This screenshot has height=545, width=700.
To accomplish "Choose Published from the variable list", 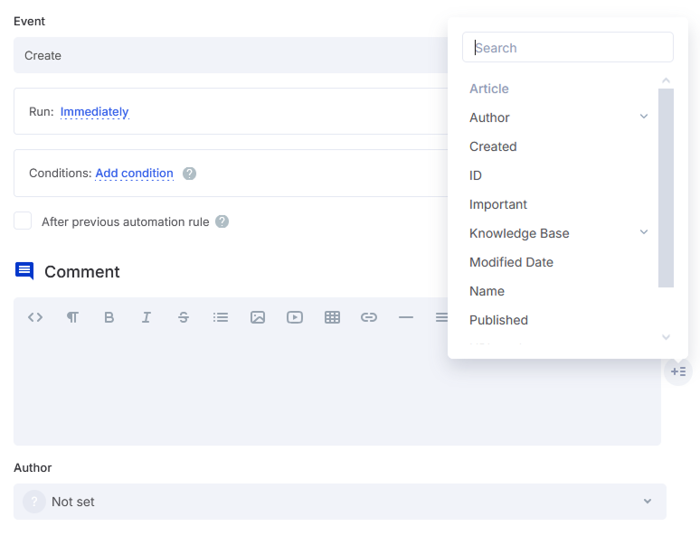I will point(498,320).
